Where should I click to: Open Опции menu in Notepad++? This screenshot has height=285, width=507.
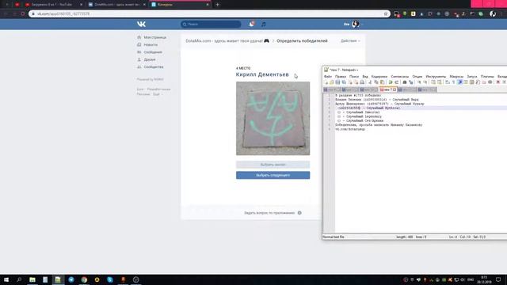click(417, 77)
